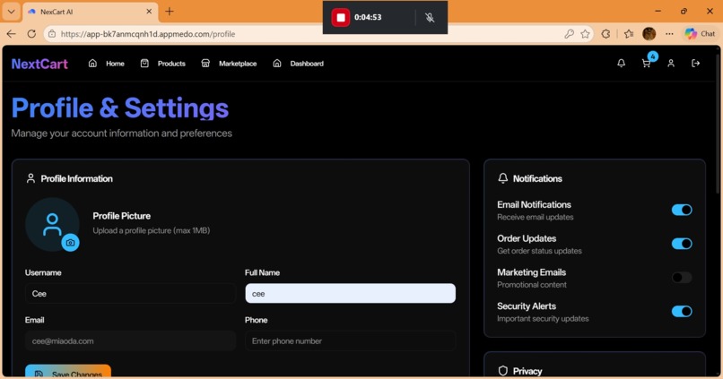The height and width of the screenshot is (379, 723).
Task: Click the Profile & Settings title
Action: point(120,108)
